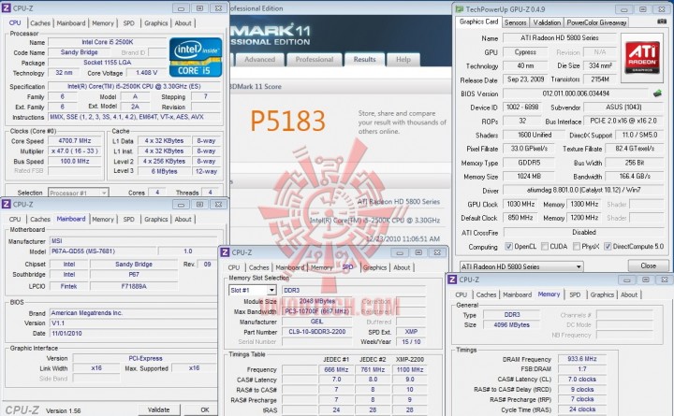Click the P5183 3DMark score
Viewport: 674px width, 416px height.
click(x=287, y=121)
